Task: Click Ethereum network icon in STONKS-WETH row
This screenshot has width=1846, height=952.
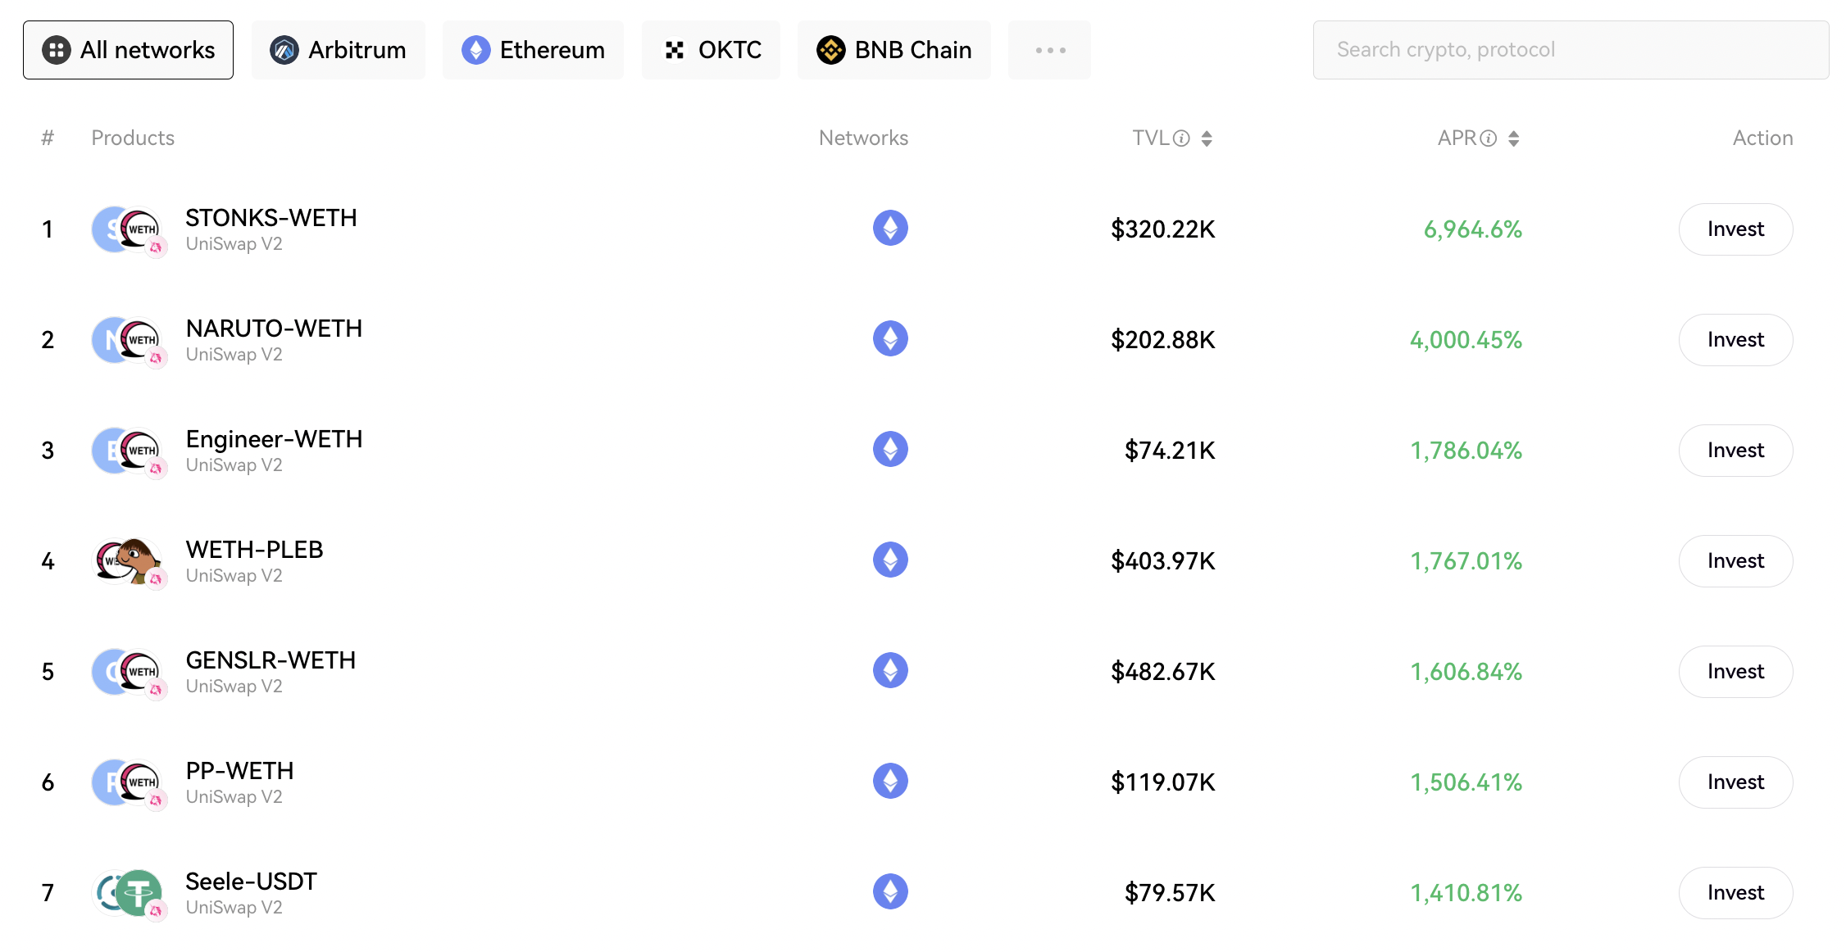Action: 890,228
